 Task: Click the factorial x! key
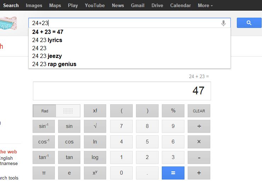tap(95, 111)
